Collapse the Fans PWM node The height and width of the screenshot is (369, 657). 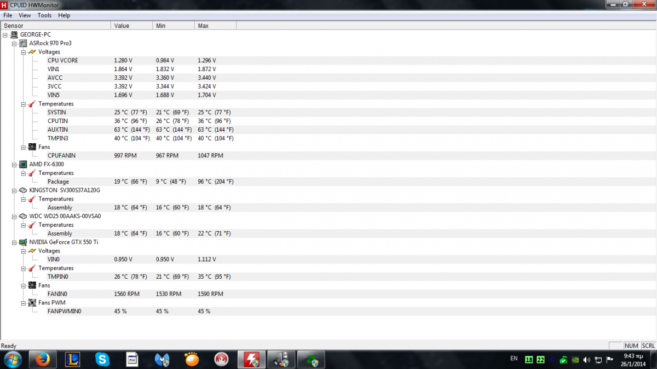click(x=23, y=303)
